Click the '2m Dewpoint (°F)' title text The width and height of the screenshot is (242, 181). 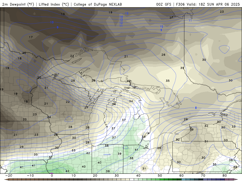pyautogui.click(x=18, y=4)
